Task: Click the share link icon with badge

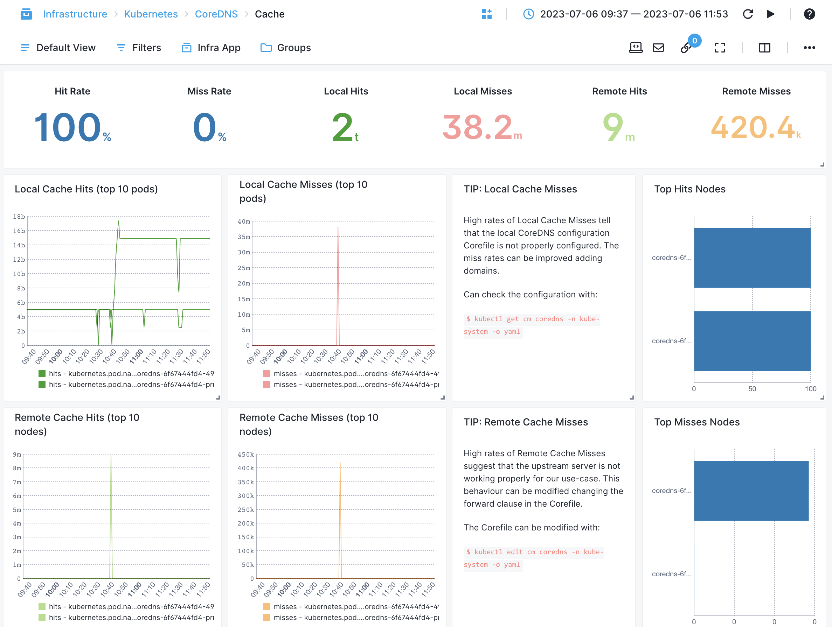Action: click(x=686, y=48)
